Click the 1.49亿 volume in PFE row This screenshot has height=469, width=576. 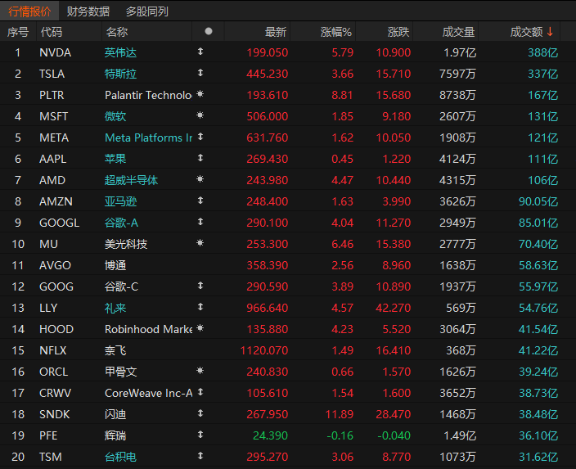click(x=460, y=436)
